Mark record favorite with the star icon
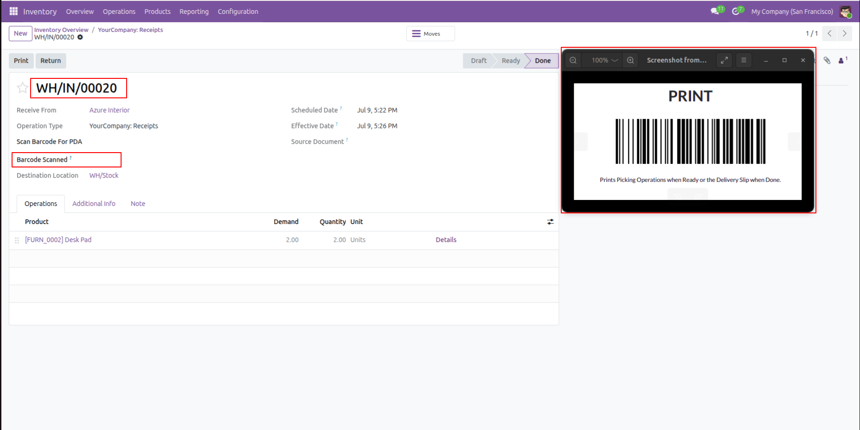Viewport: 860px width, 430px height. [22, 88]
